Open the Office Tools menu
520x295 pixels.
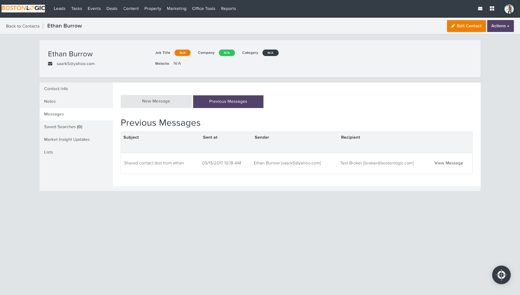pos(203,9)
